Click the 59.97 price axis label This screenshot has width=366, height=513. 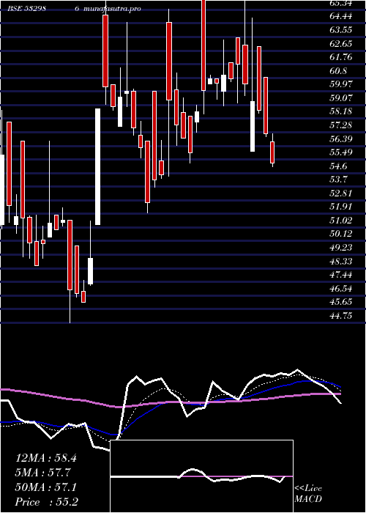[x=341, y=84]
